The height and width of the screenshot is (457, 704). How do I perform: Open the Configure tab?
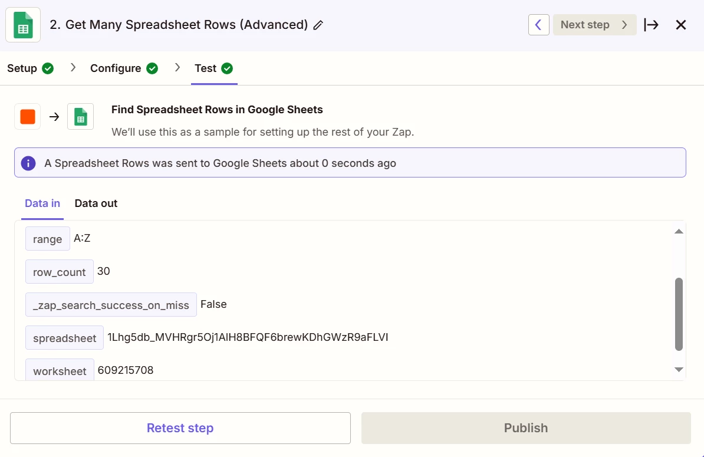point(116,68)
